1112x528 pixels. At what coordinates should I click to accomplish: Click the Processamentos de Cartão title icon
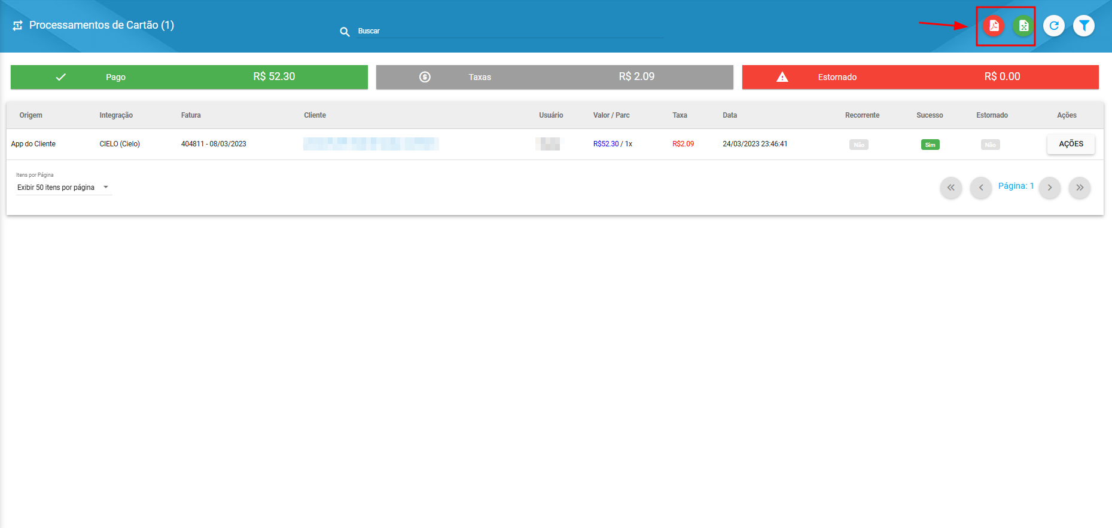[17, 25]
